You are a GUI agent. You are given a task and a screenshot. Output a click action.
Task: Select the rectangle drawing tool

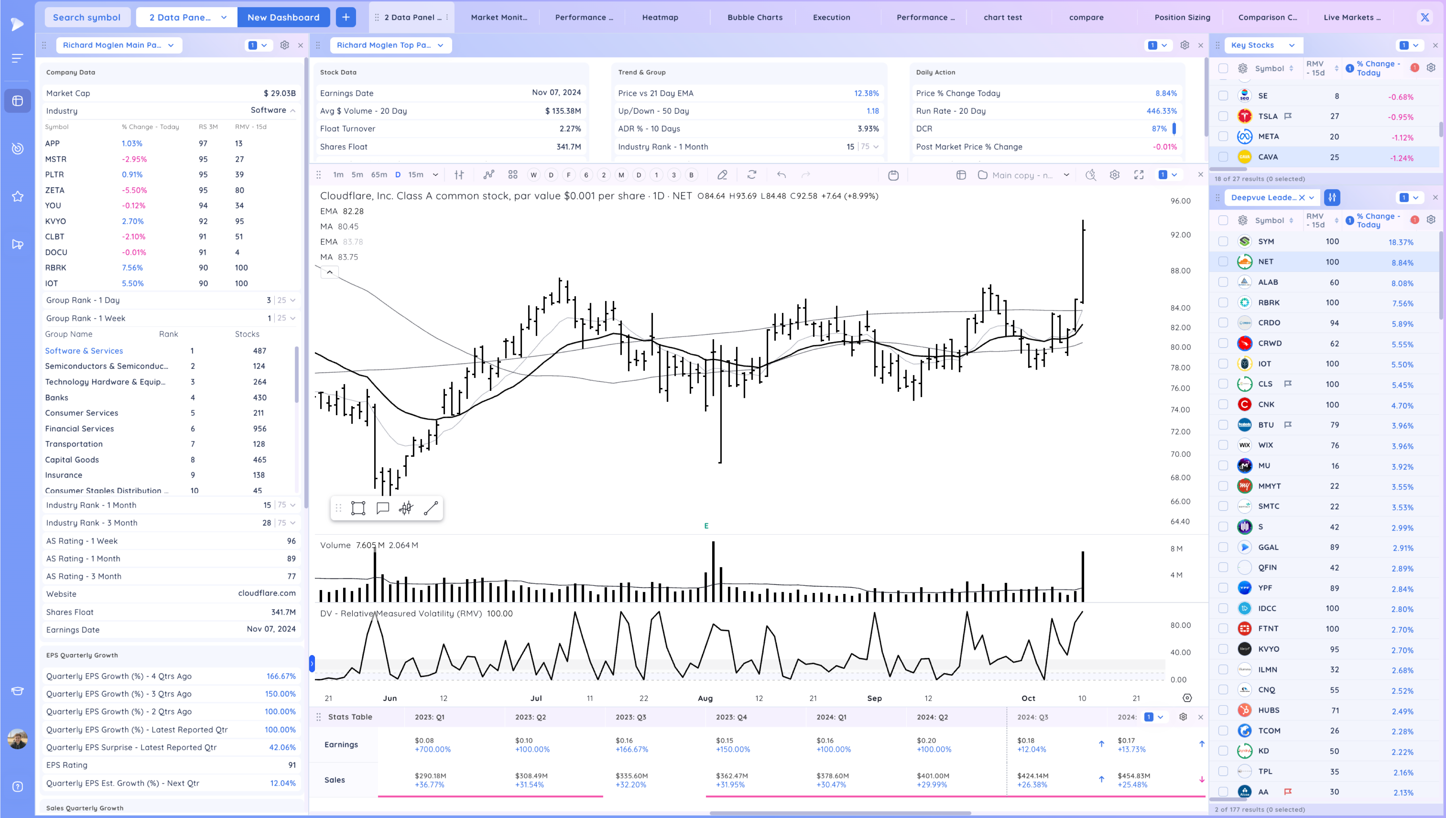click(x=358, y=508)
